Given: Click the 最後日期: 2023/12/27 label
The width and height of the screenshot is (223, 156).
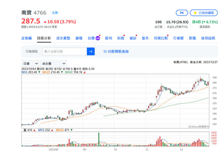Looking at the screenshot, I should point(204,62).
